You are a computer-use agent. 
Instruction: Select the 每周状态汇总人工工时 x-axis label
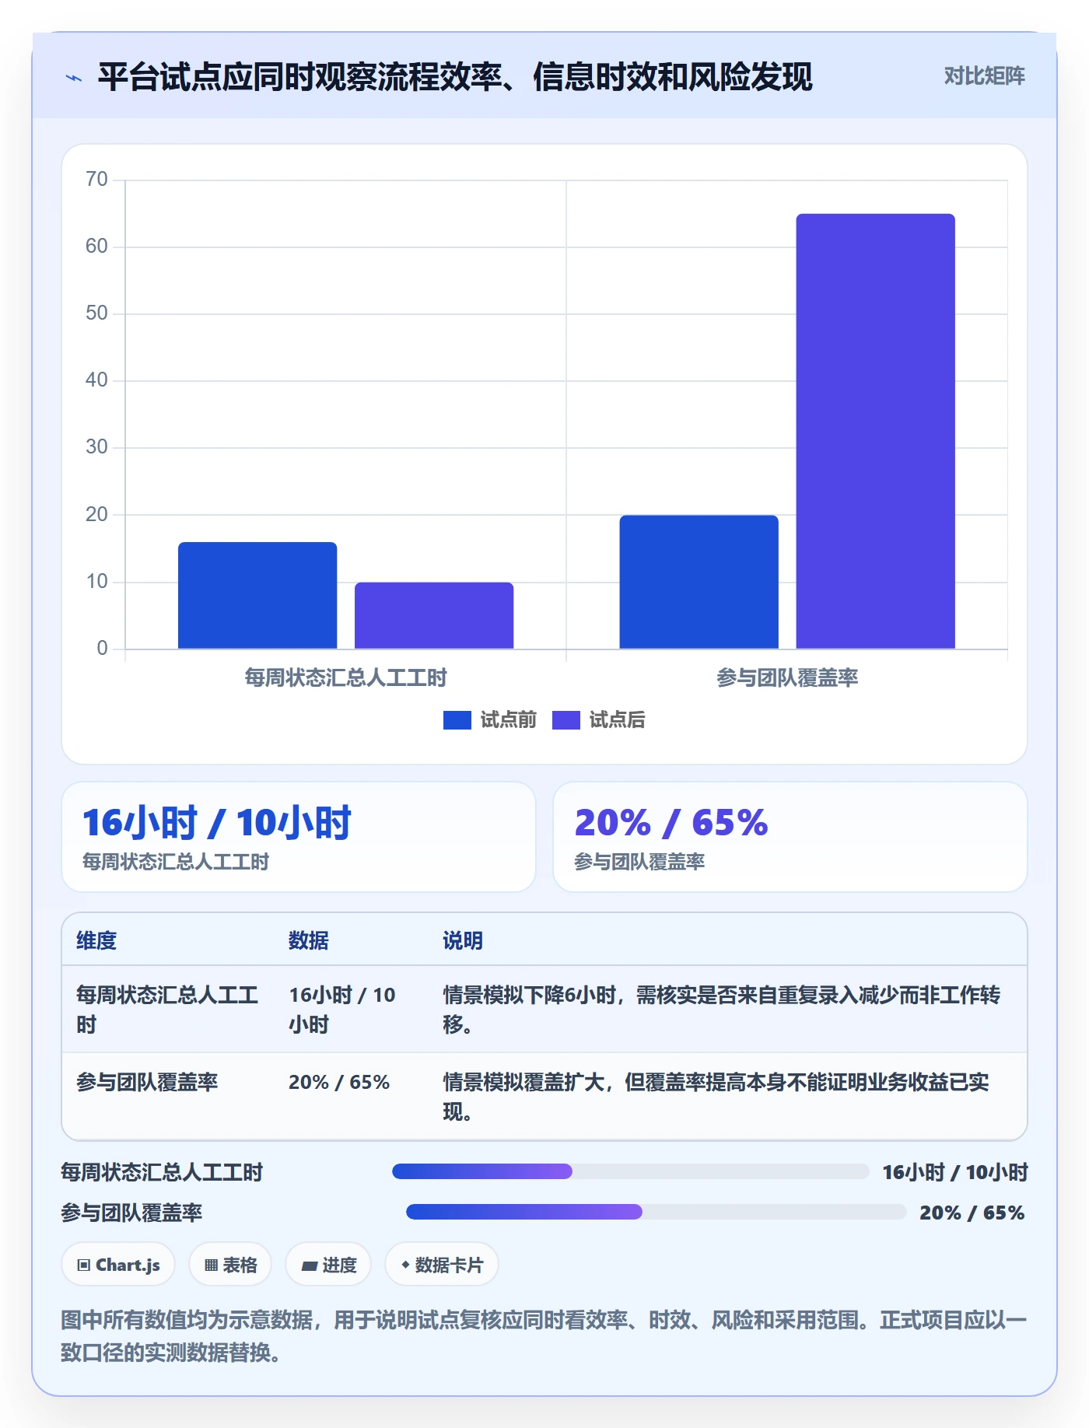345,678
